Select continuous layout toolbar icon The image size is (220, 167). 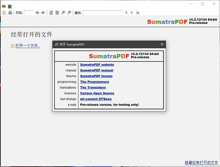pos(51,12)
